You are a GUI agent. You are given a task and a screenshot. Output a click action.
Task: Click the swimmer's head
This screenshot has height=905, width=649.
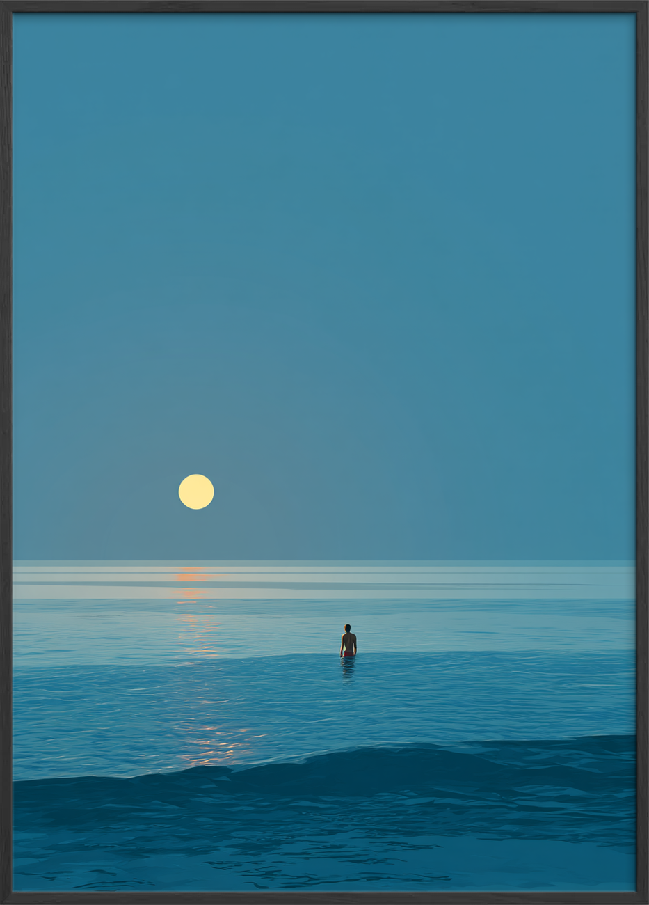point(348,628)
